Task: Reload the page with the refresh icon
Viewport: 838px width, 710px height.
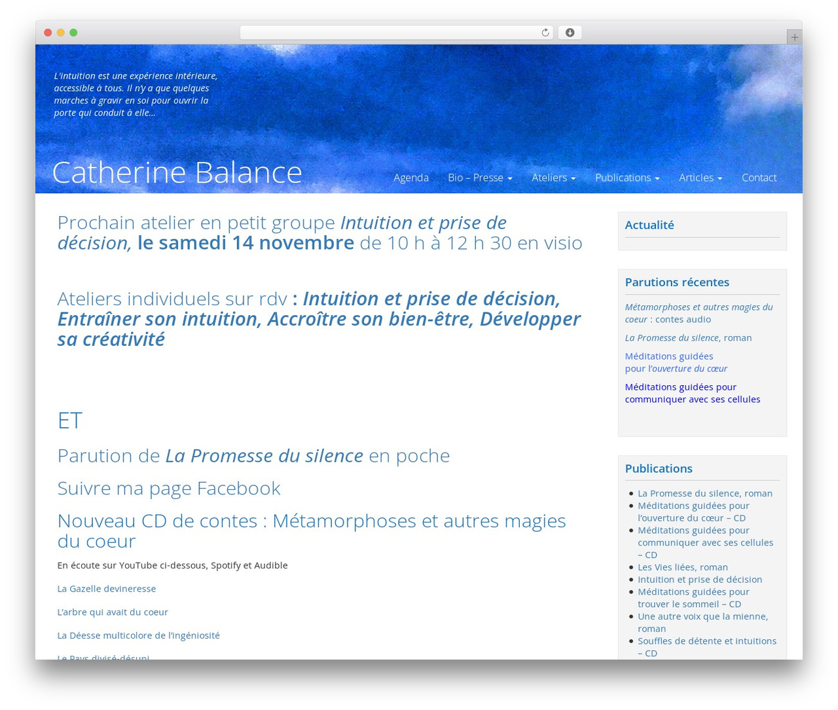Action: (545, 33)
